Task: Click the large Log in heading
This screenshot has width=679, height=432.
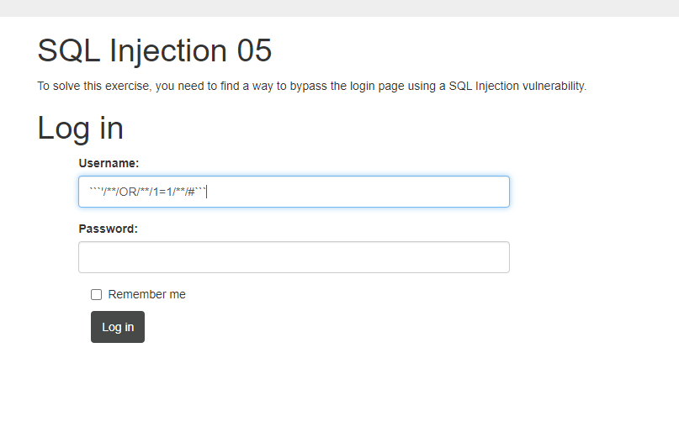Action: 80,128
